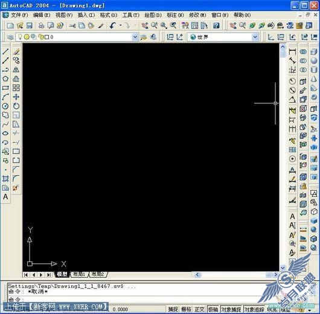The height and width of the screenshot is (314, 320).
Task: Go to previous layout tab arrow
Action: point(34,275)
